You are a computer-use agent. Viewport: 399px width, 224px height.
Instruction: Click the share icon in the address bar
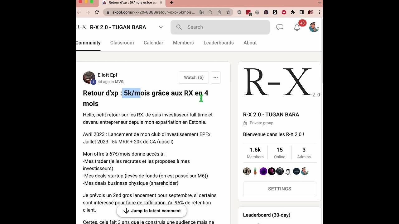tap(219, 12)
